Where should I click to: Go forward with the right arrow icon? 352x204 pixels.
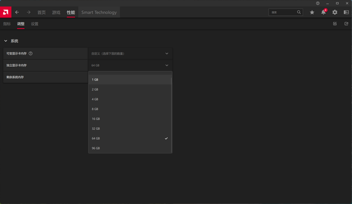(x=29, y=12)
